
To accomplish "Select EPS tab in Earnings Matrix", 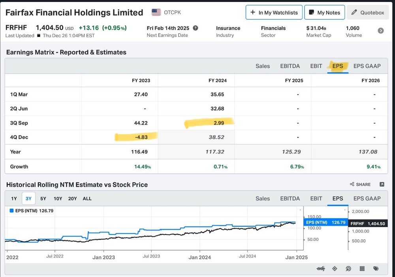I will [338, 66].
